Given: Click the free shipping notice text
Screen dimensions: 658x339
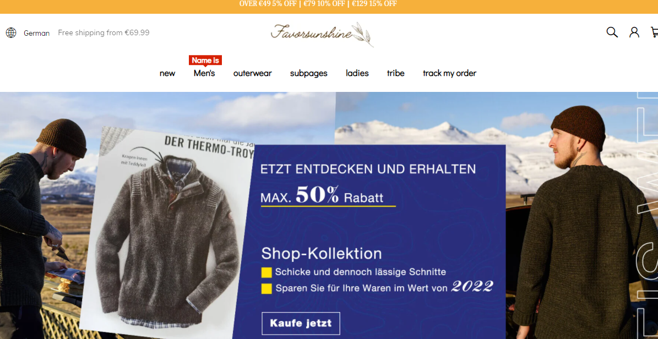Looking at the screenshot, I should [x=104, y=32].
